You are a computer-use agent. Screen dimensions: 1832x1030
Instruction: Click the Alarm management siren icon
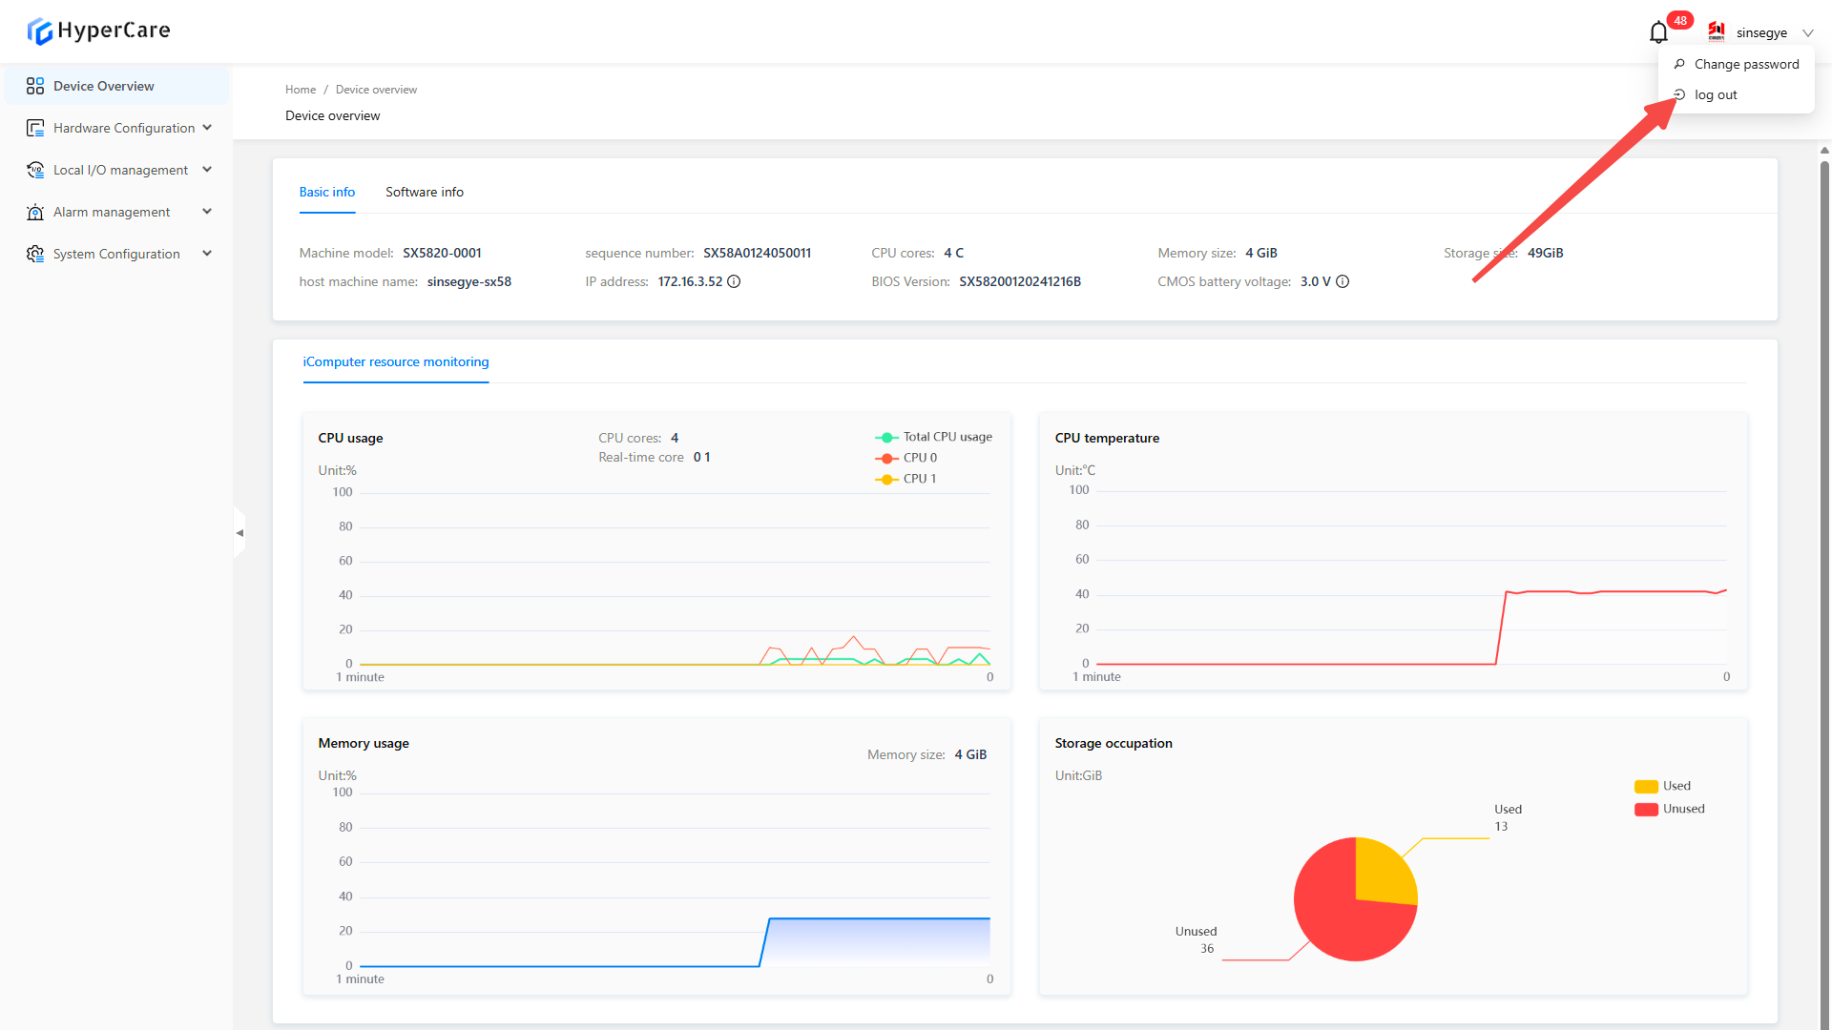[x=35, y=212]
